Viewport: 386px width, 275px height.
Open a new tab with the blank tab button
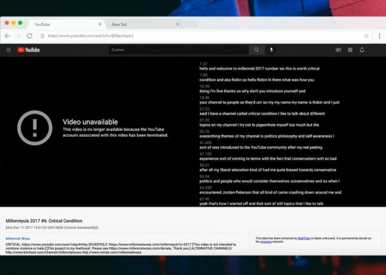click(x=191, y=24)
